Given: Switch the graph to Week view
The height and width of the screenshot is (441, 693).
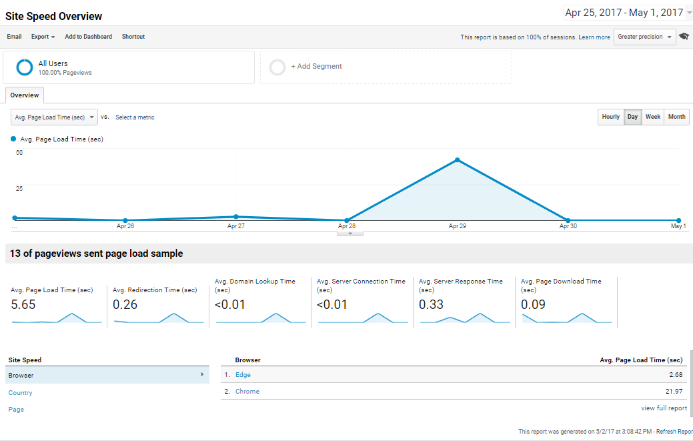Looking at the screenshot, I should pos(653,117).
